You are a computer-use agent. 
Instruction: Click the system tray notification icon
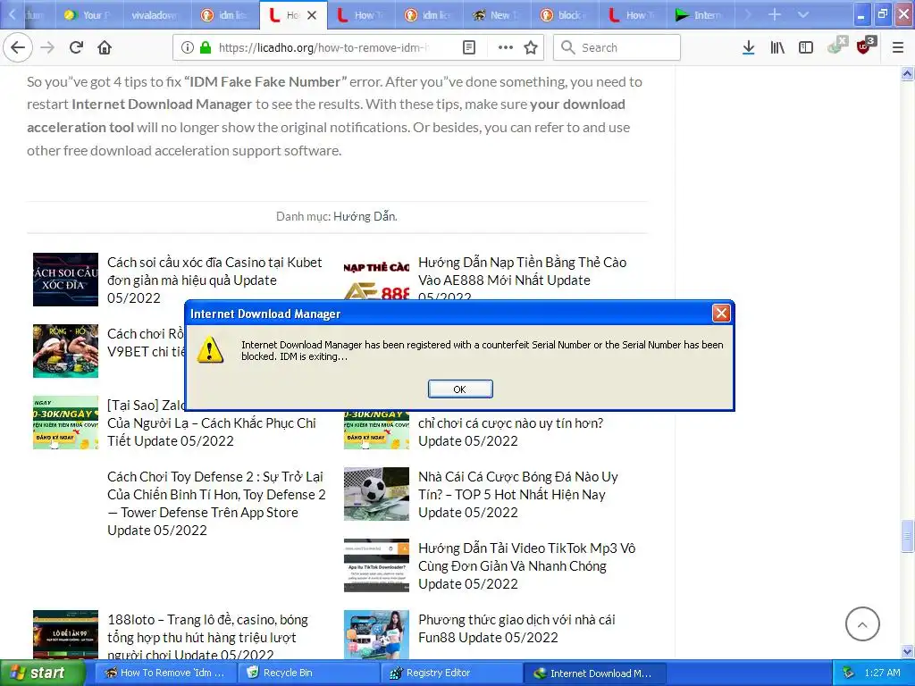(849, 673)
